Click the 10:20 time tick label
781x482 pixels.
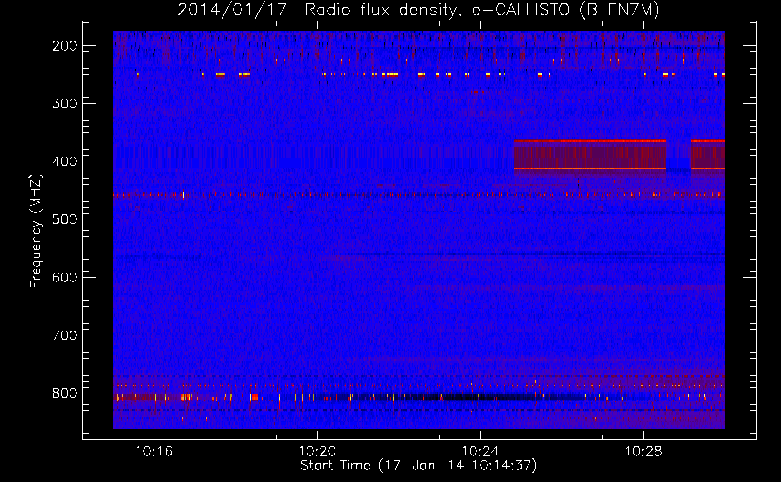317,452
